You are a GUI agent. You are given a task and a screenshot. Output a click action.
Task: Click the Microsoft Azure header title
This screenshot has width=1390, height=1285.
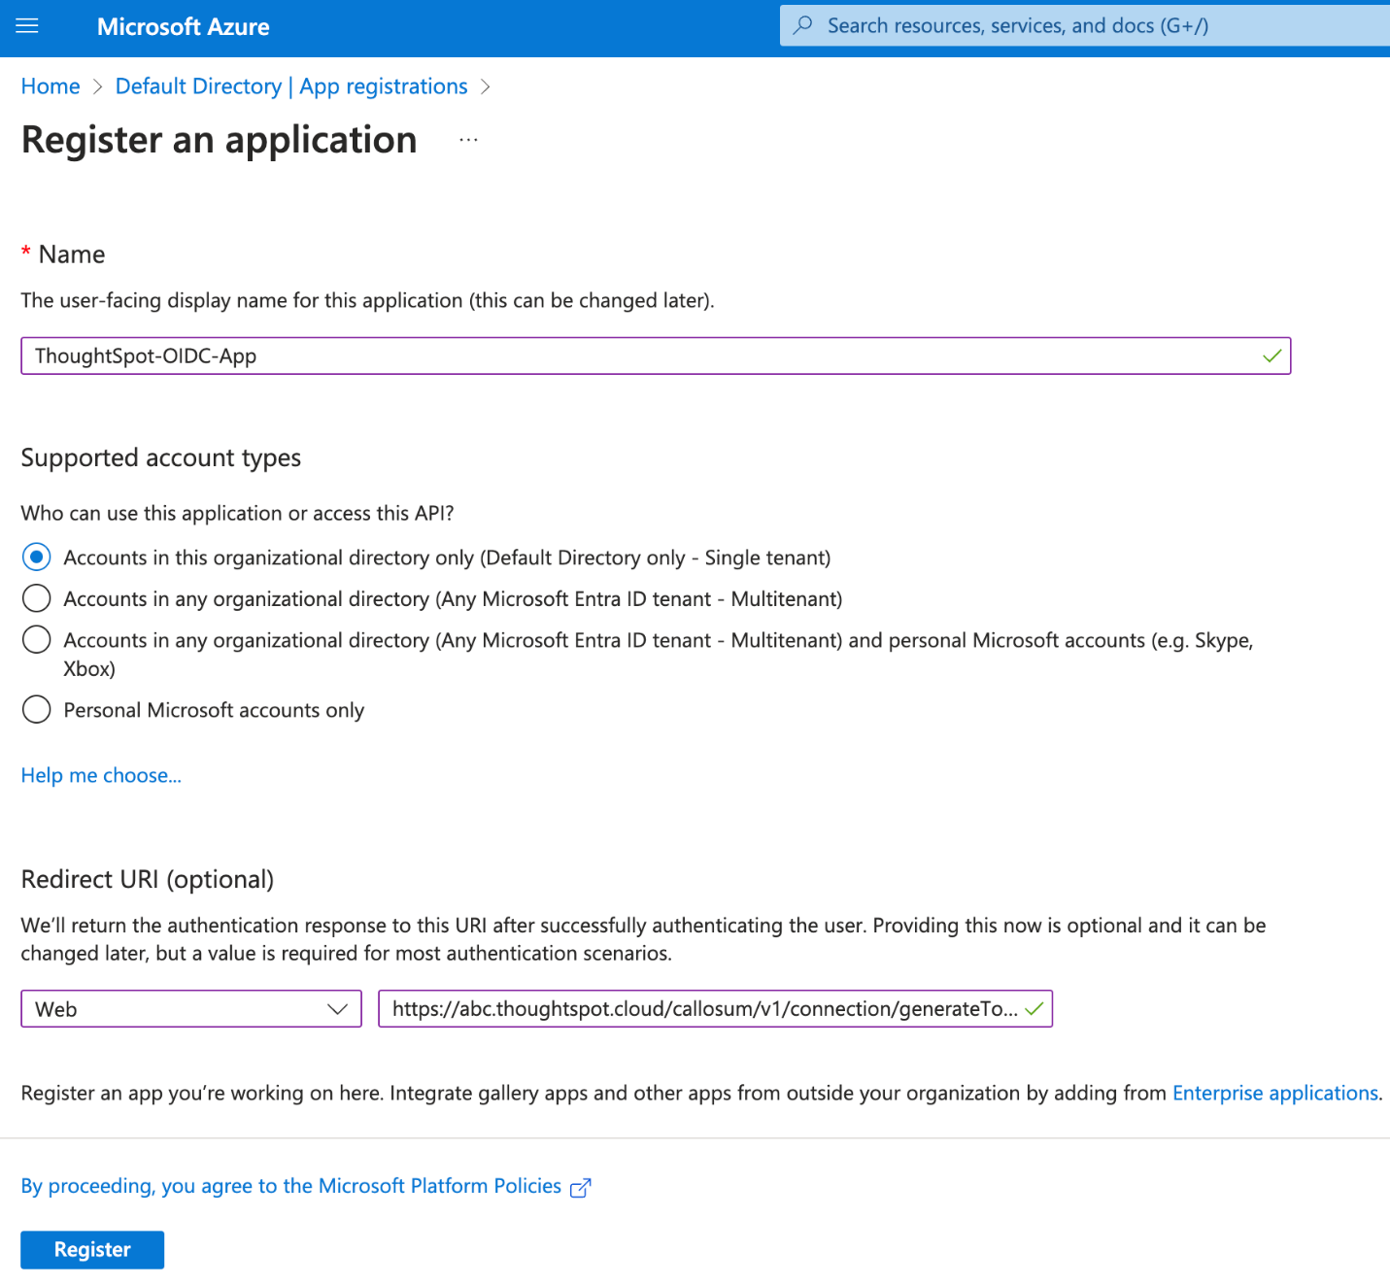(184, 27)
